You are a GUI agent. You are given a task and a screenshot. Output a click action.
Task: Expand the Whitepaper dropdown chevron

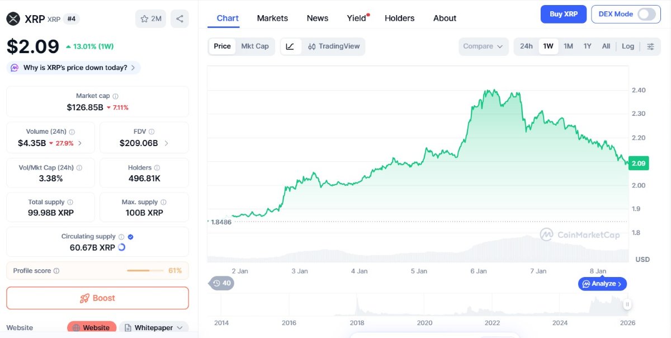179,328
